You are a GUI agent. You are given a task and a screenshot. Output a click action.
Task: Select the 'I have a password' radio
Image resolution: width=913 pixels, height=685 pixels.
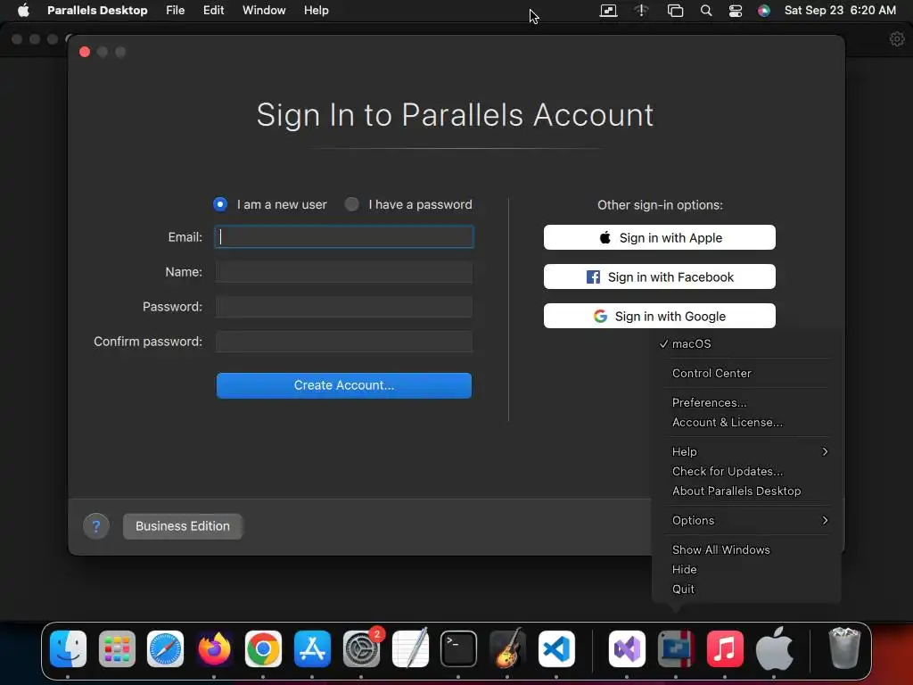tap(351, 204)
